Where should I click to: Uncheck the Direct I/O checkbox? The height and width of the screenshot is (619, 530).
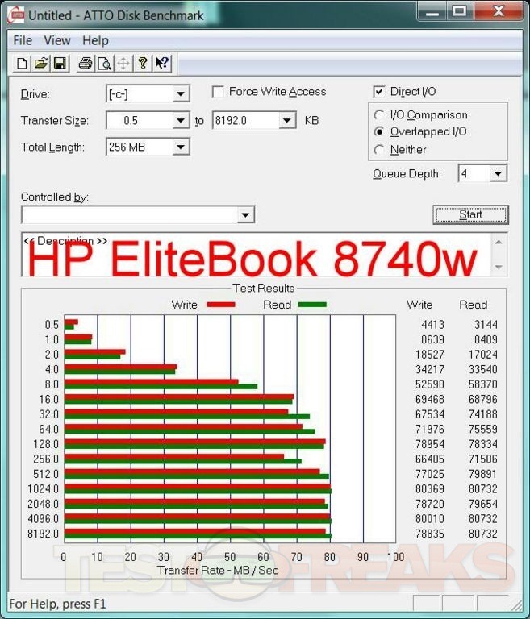(379, 92)
